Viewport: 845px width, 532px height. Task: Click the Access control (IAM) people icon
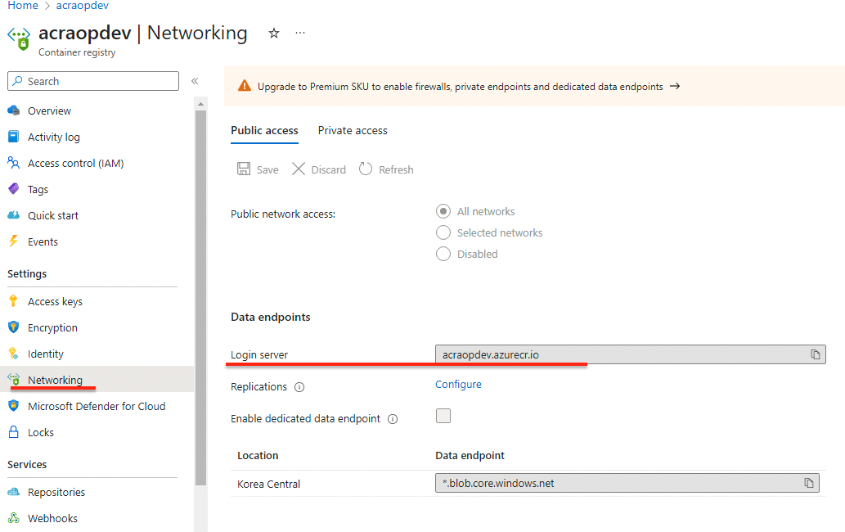point(14,163)
